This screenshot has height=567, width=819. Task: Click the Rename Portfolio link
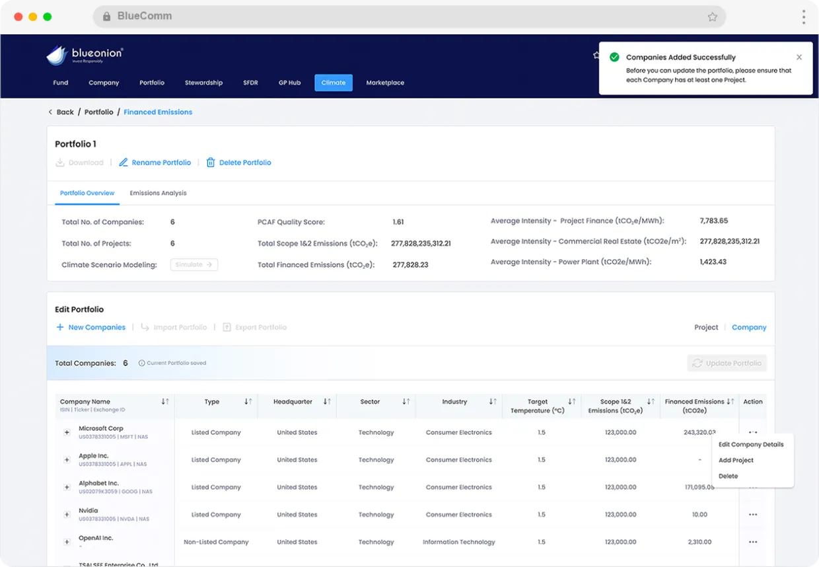coord(161,163)
